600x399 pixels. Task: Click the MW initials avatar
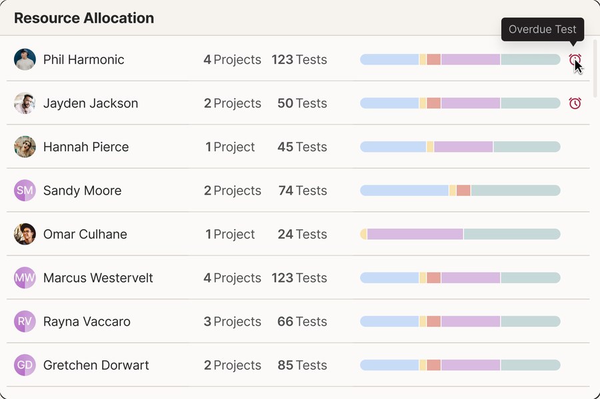coord(25,278)
